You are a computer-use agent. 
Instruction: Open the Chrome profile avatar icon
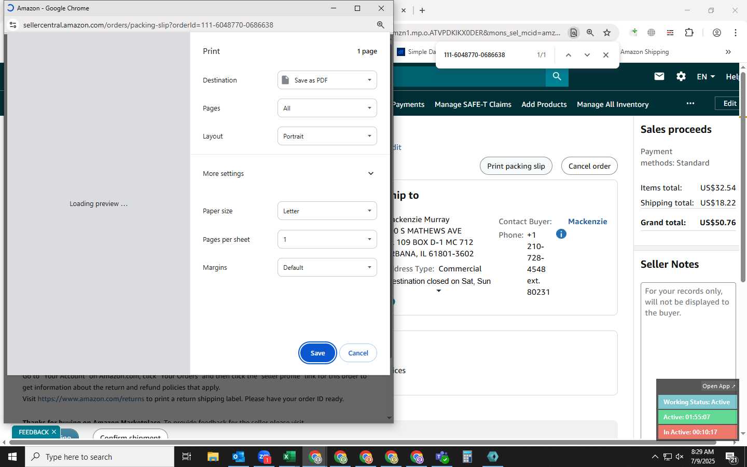coord(717,33)
